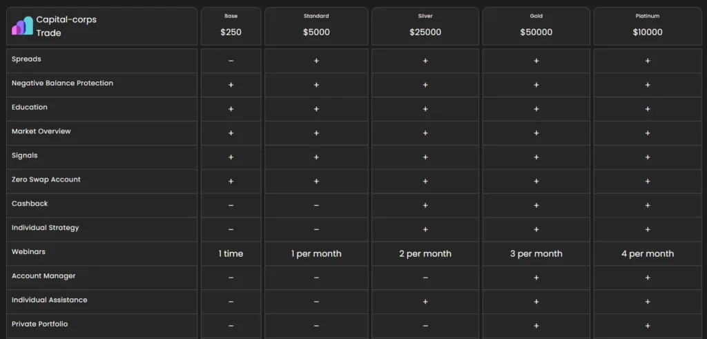Select the Base $250 plan header
The width and height of the screenshot is (707, 339).
click(x=231, y=26)
